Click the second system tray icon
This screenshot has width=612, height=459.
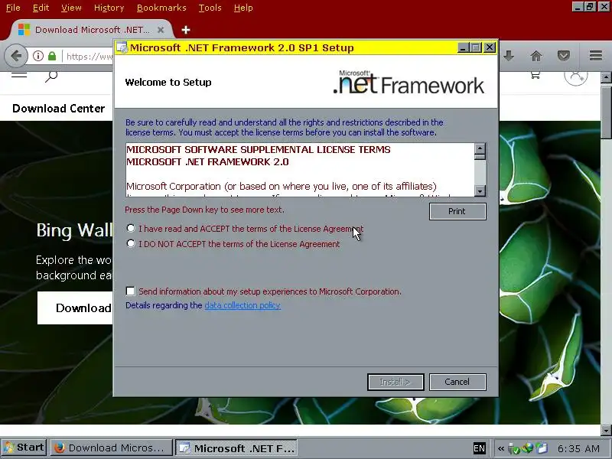point(527,448)
